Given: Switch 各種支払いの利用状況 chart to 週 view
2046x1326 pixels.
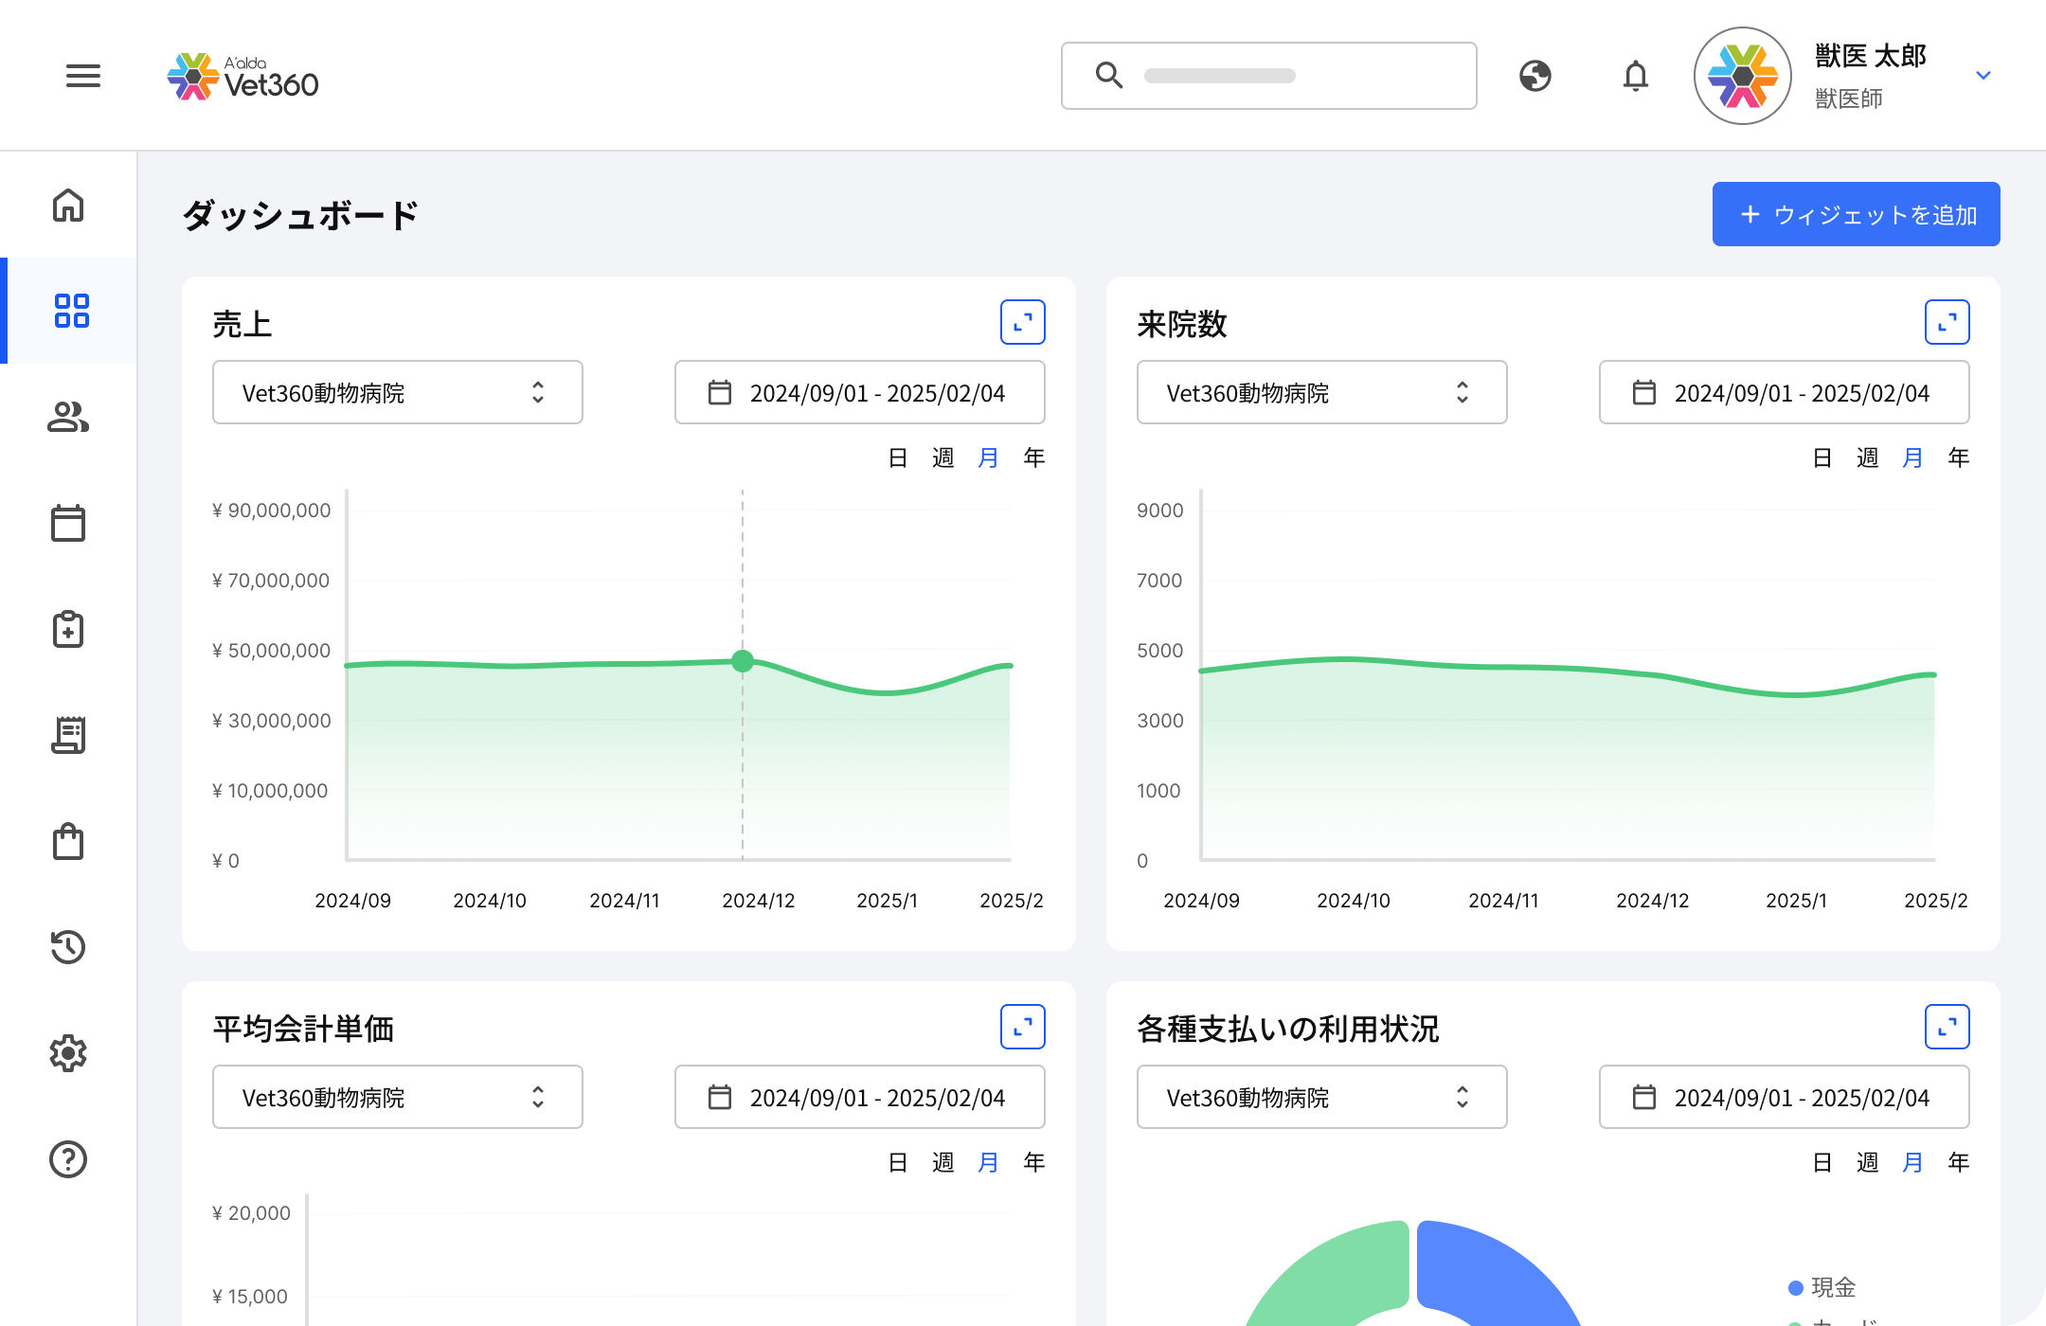Looking at the screenshot, I should 1868,1163.
